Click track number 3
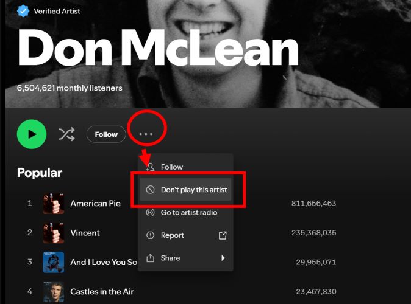The image size is (411, 304). [30, 262]
